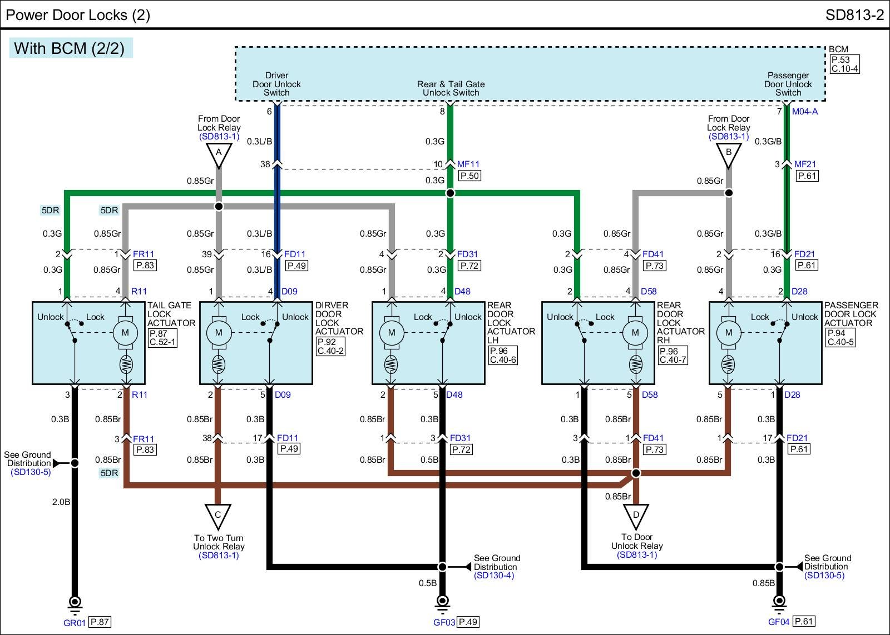This screenshot has height=635, width=890.
Task: Click the triangle connector marked B
Action: click(728, 154)
